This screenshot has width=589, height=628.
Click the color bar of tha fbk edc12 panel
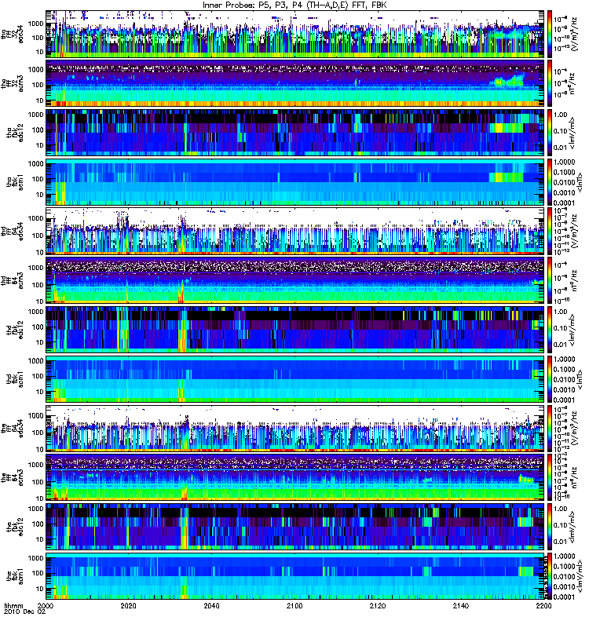pos(550,133)
